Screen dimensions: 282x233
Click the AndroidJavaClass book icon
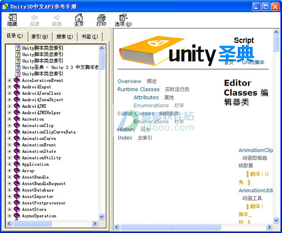(17, 93)
